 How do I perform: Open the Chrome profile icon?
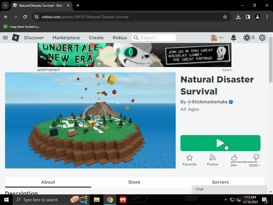(258, 17)
